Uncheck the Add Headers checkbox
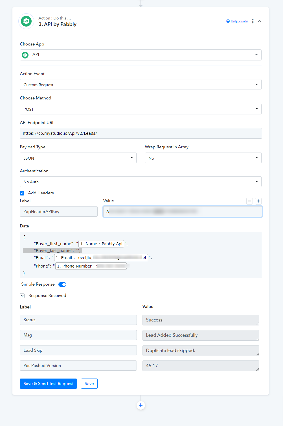The height and width of the screenshot is (426, 283). pos(22,193)
